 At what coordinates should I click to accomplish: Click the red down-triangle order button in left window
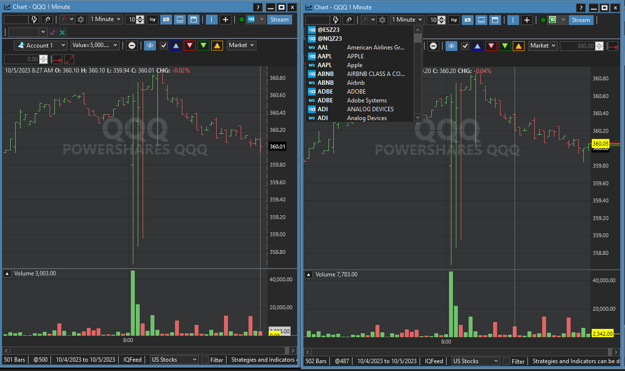coord(190,46)
